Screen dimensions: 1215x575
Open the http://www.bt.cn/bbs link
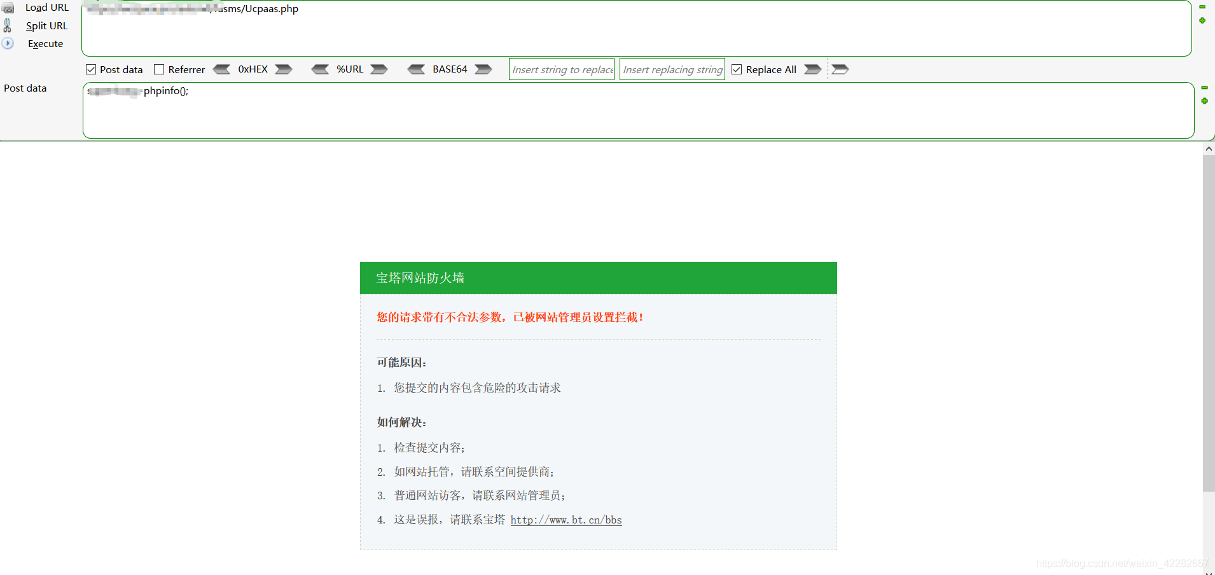point(566,520)
